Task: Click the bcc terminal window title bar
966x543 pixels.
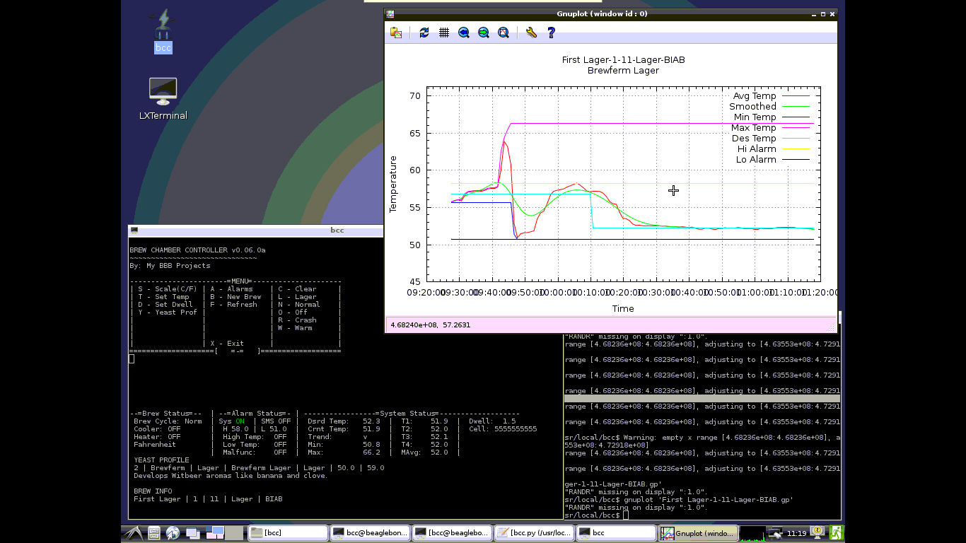Action: tap(256, 230)
